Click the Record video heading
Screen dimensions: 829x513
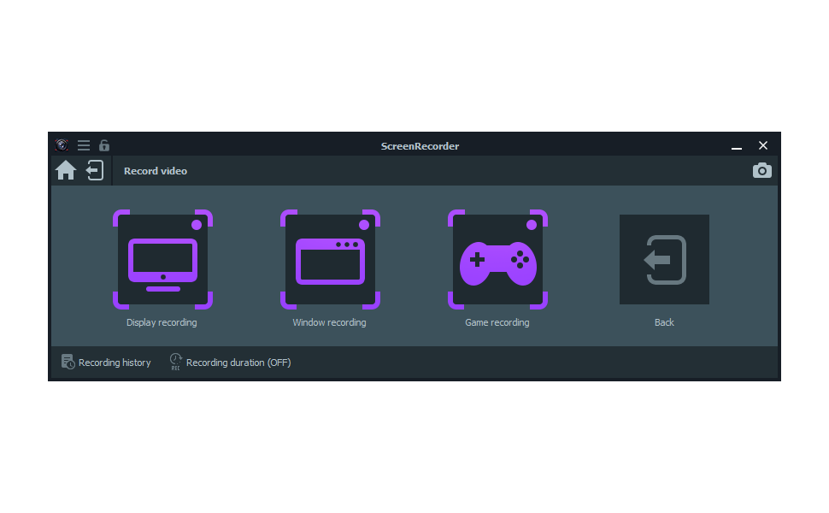156,171
